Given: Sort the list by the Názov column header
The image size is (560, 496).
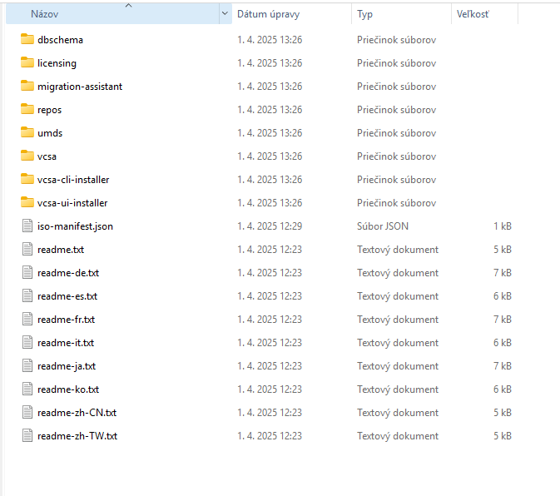Looking at the screenshot, I should pyautogui.click(x=112, y=13).
